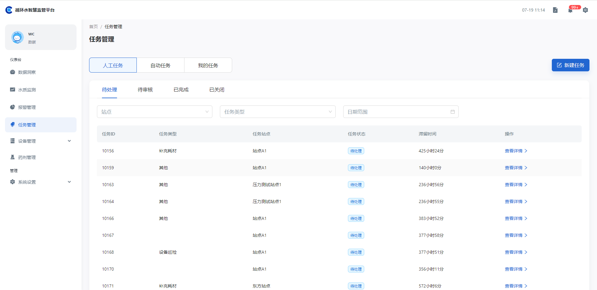Open the 日期范围 date picker field

(401, 112)
